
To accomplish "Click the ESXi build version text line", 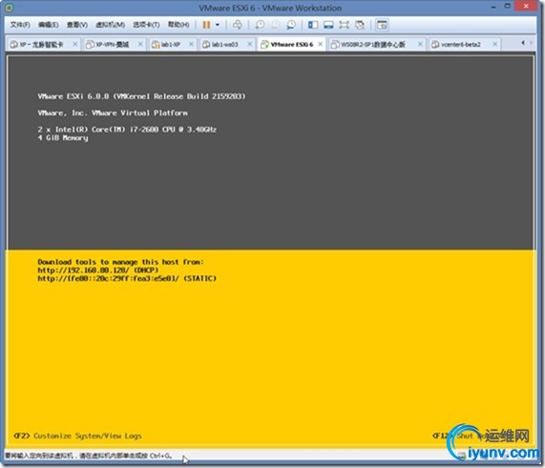I will tap(141, 96).
